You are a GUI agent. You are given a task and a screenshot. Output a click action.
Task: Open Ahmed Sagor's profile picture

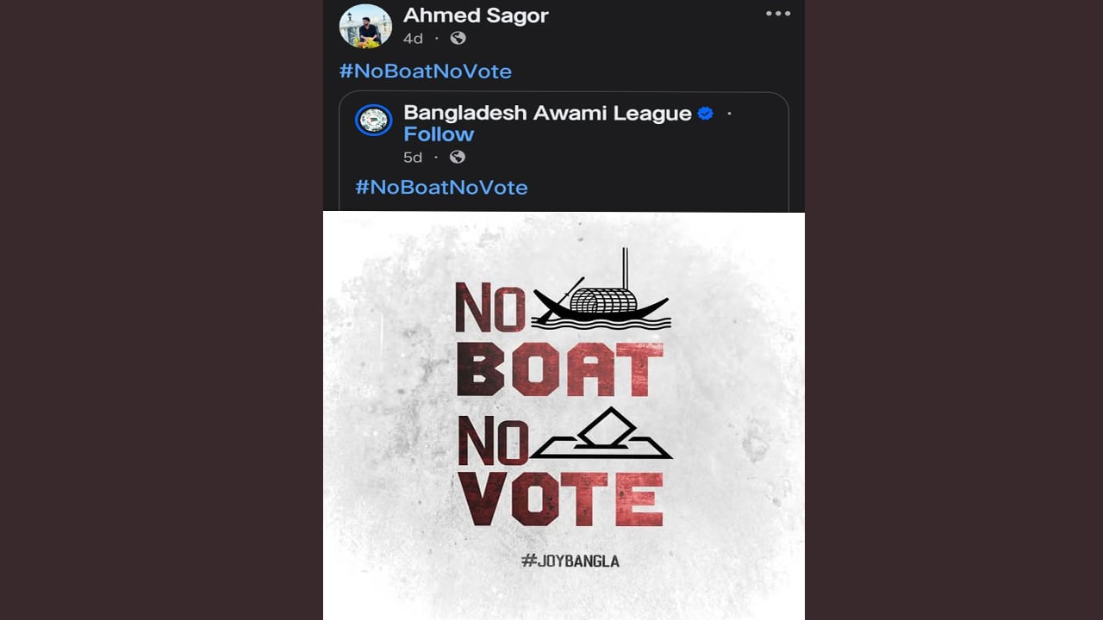(365, 26)
